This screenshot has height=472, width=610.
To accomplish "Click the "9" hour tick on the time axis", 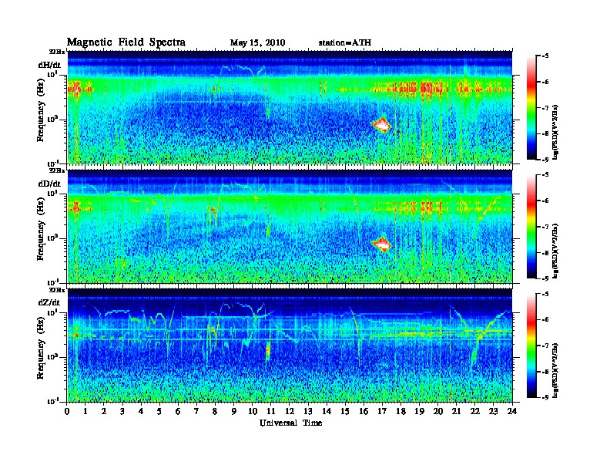I will 234,411.
